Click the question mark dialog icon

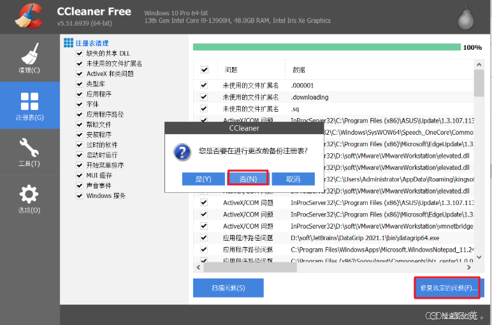point(182,152)
